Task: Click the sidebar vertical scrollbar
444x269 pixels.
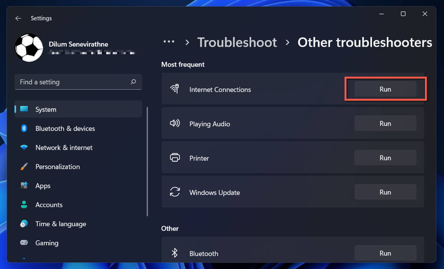Action: click(x=147, y=161)
